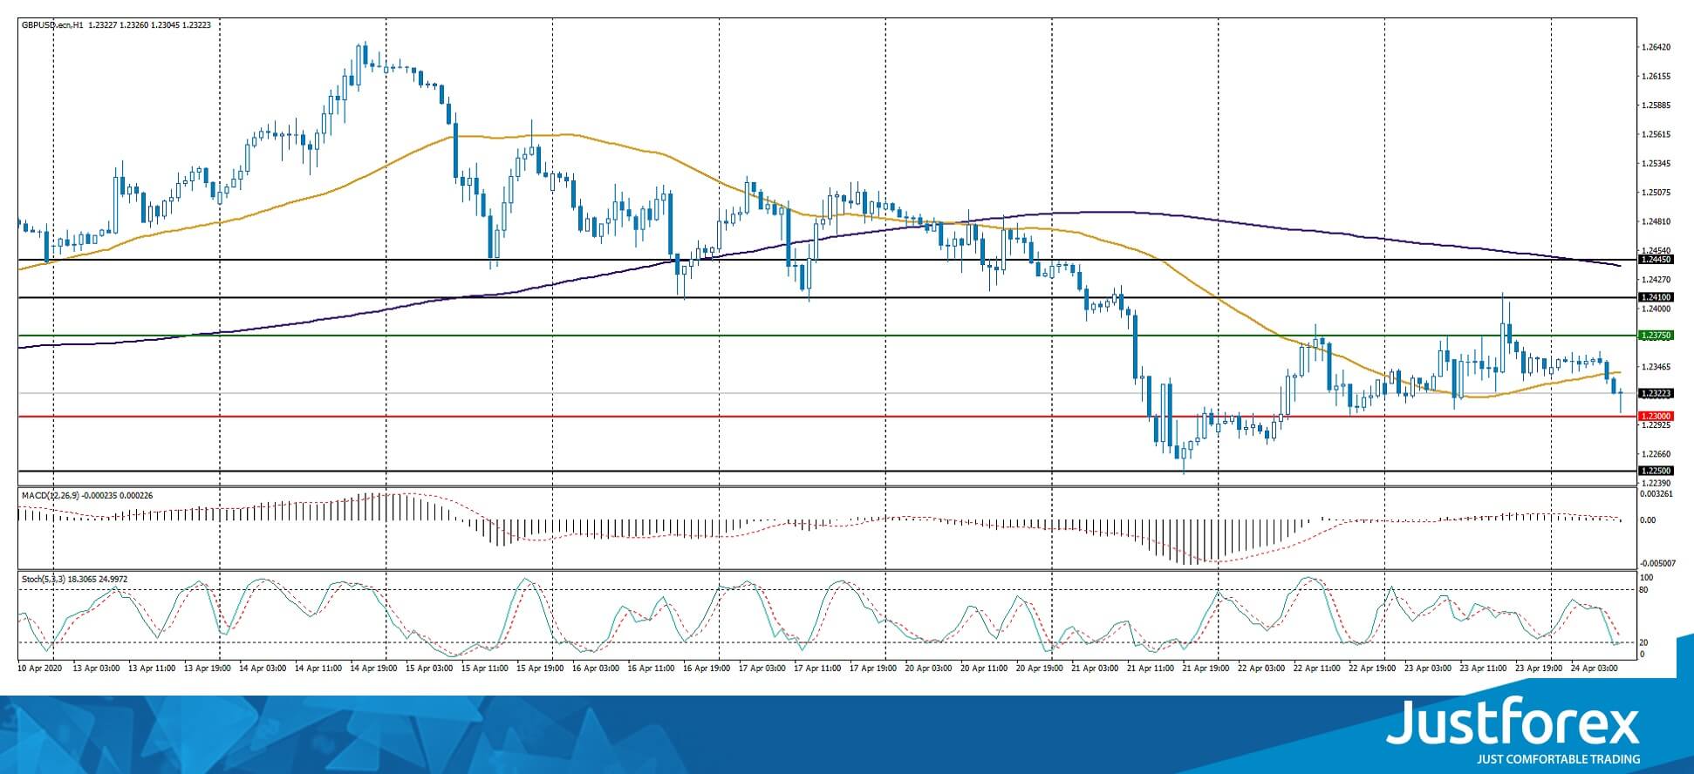Viewport: 1694px width, 774px height.
Task: Click the current price tag 1.23223
Action: tap(1656, 394)
